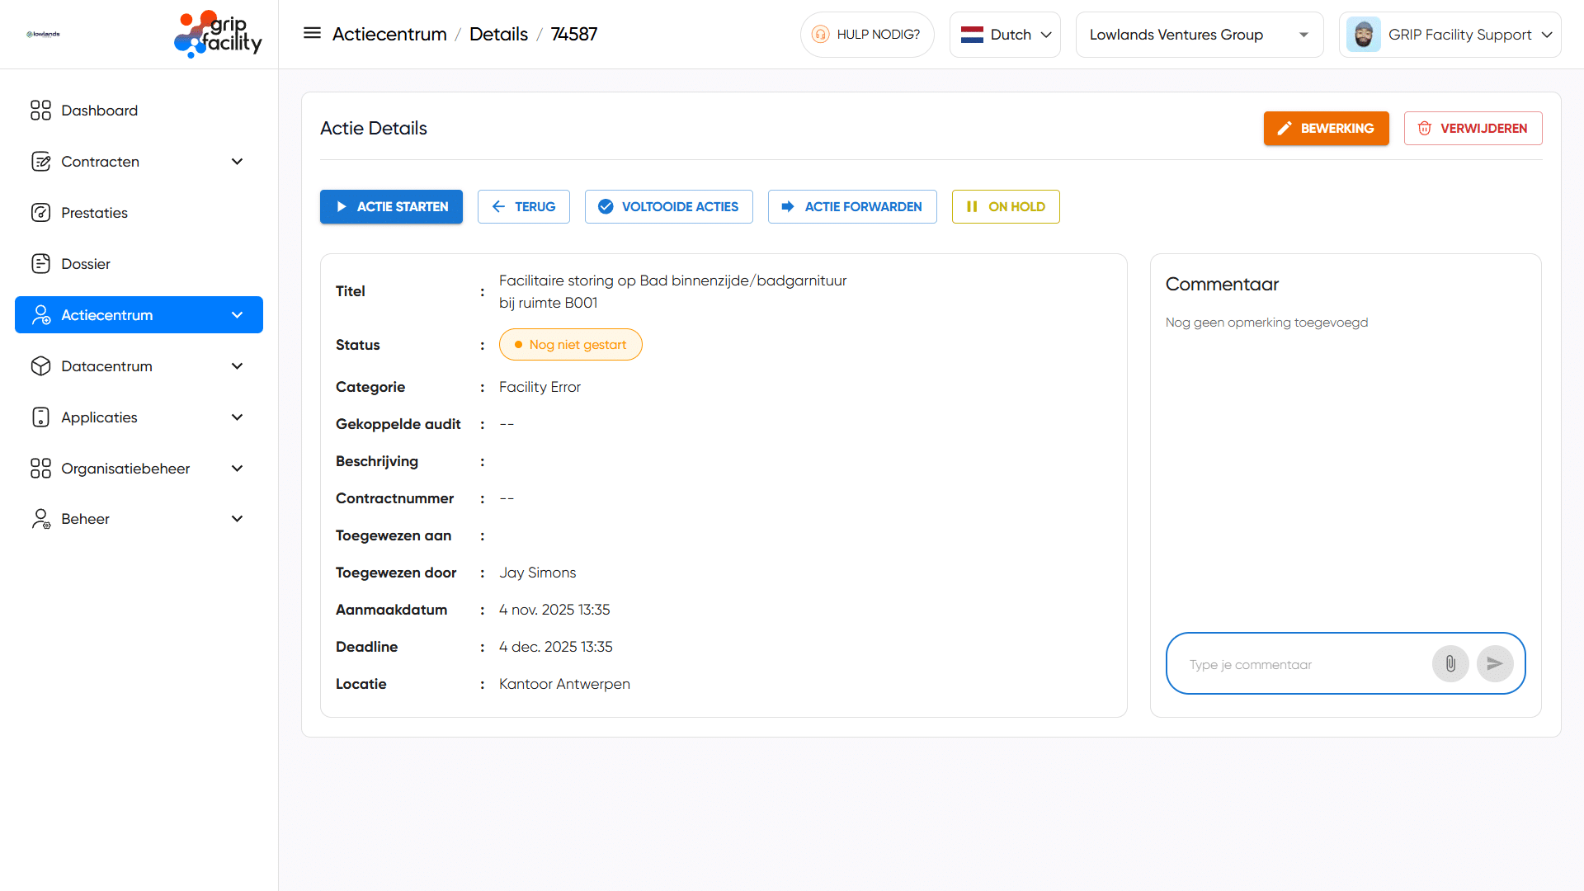Click the Prestaties sidebar icon

[x=40, y=213]
